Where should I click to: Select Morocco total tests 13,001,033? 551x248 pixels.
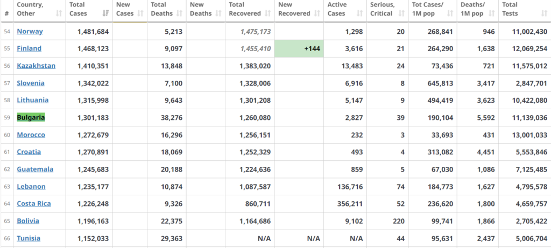(529, 135)
